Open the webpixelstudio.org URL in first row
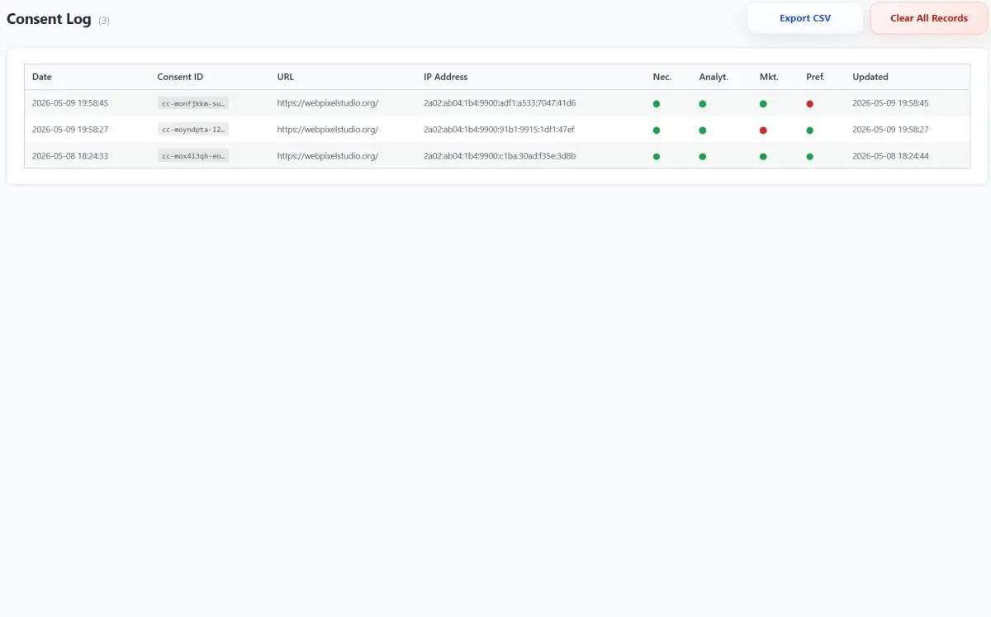The height and width of the screenshot is (617, 991). [328, 103]
